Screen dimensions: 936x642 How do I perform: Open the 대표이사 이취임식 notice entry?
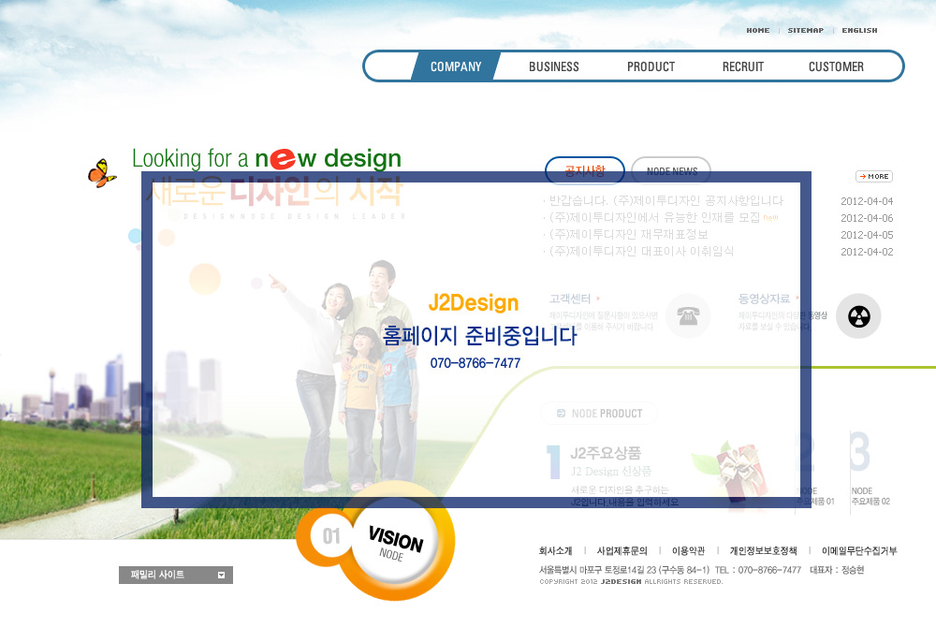click(642, 251)
